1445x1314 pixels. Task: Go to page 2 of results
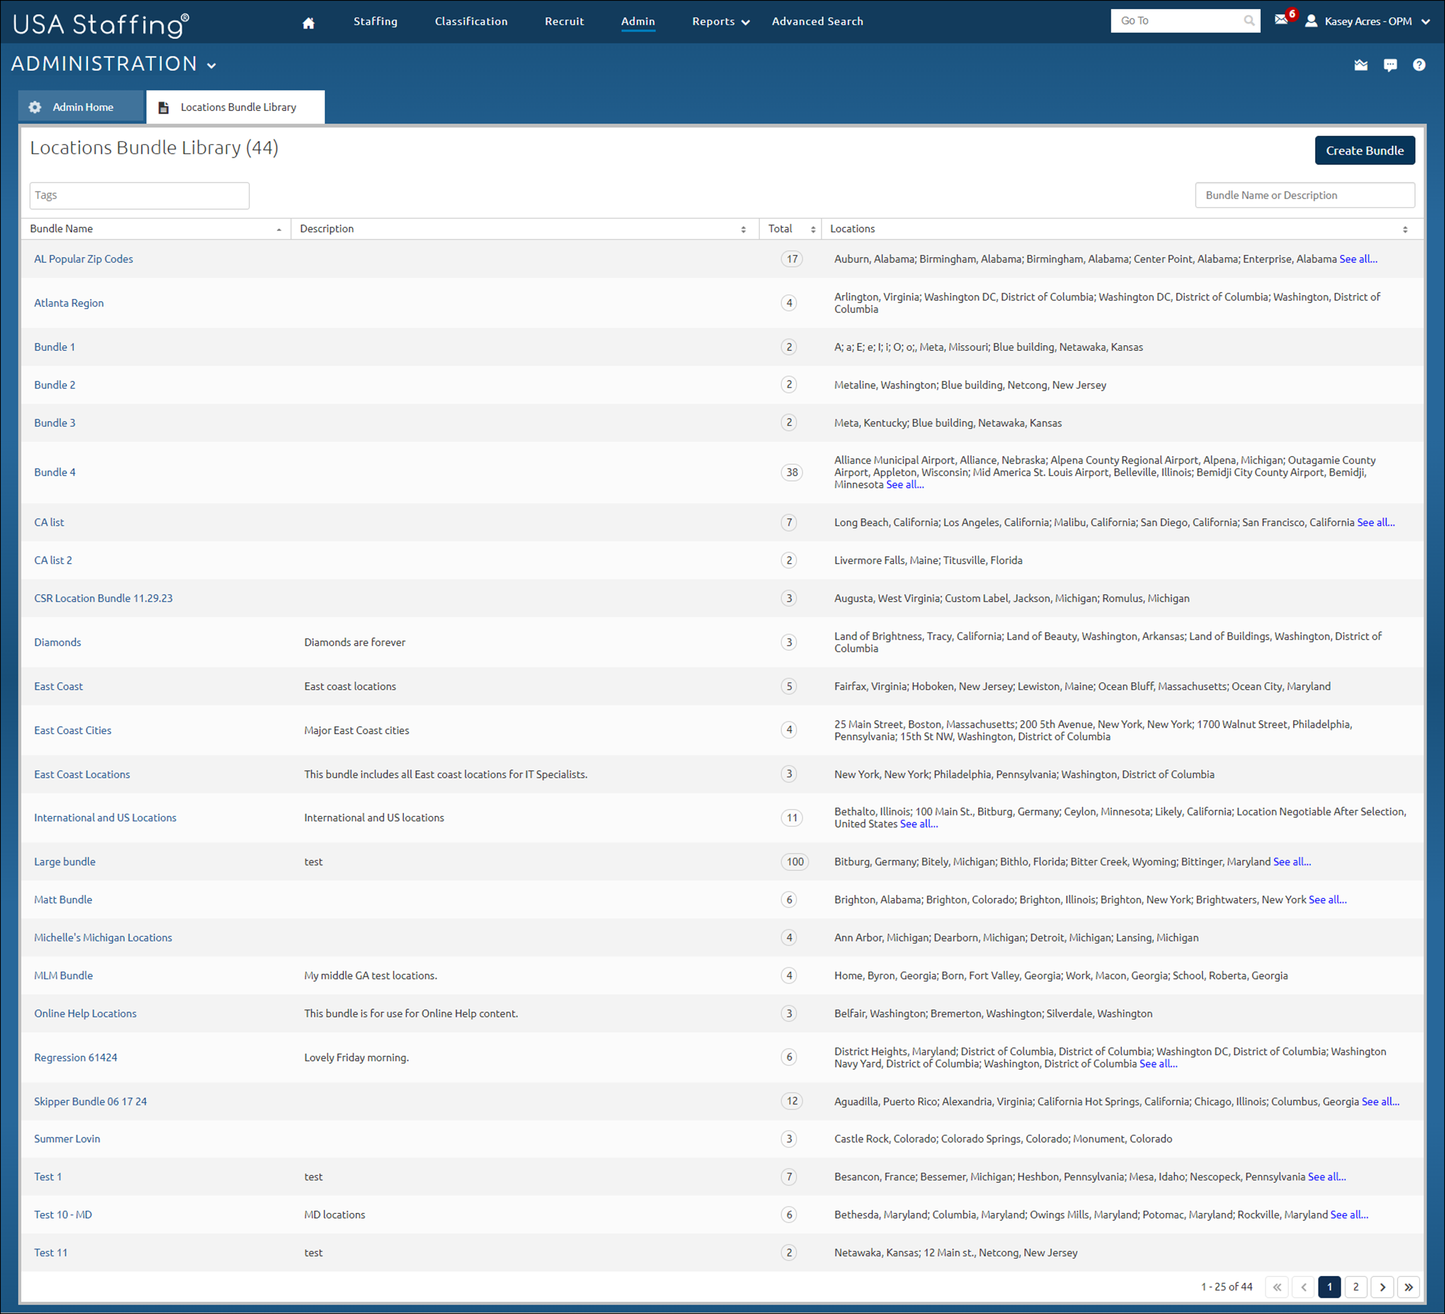pos(1355,1287)
